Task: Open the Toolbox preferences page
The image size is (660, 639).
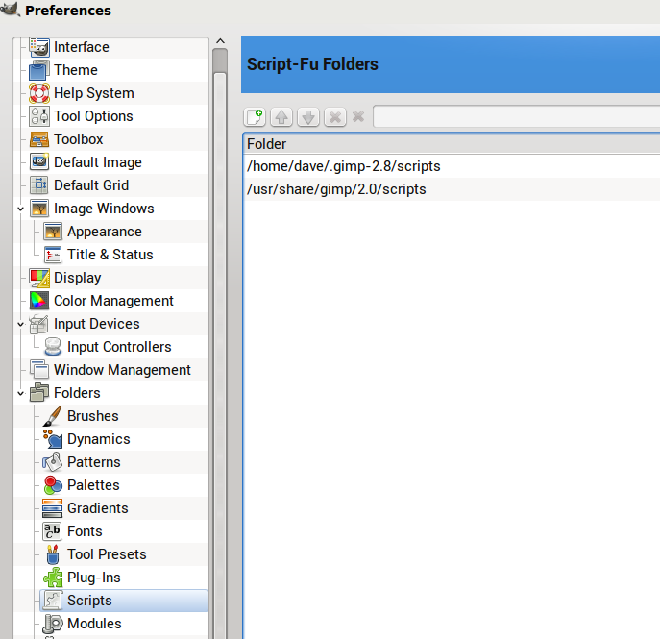Action: (x=79, y=139)
